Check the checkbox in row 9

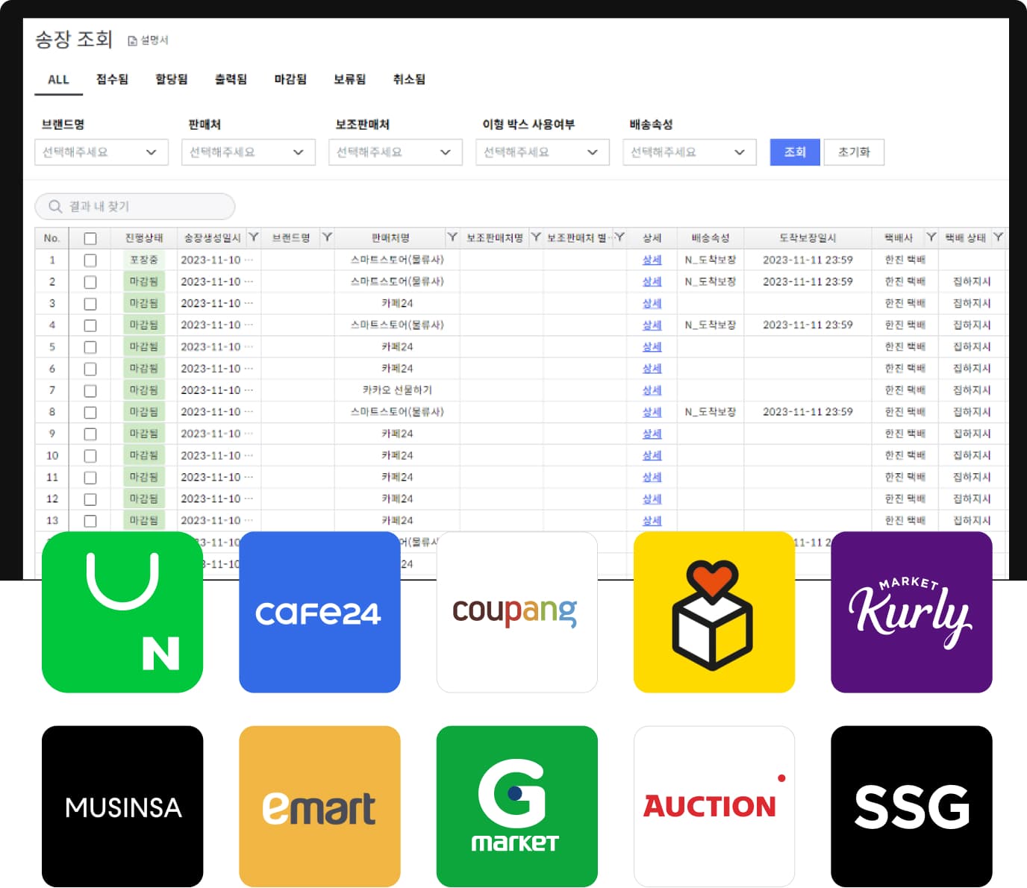90,434
